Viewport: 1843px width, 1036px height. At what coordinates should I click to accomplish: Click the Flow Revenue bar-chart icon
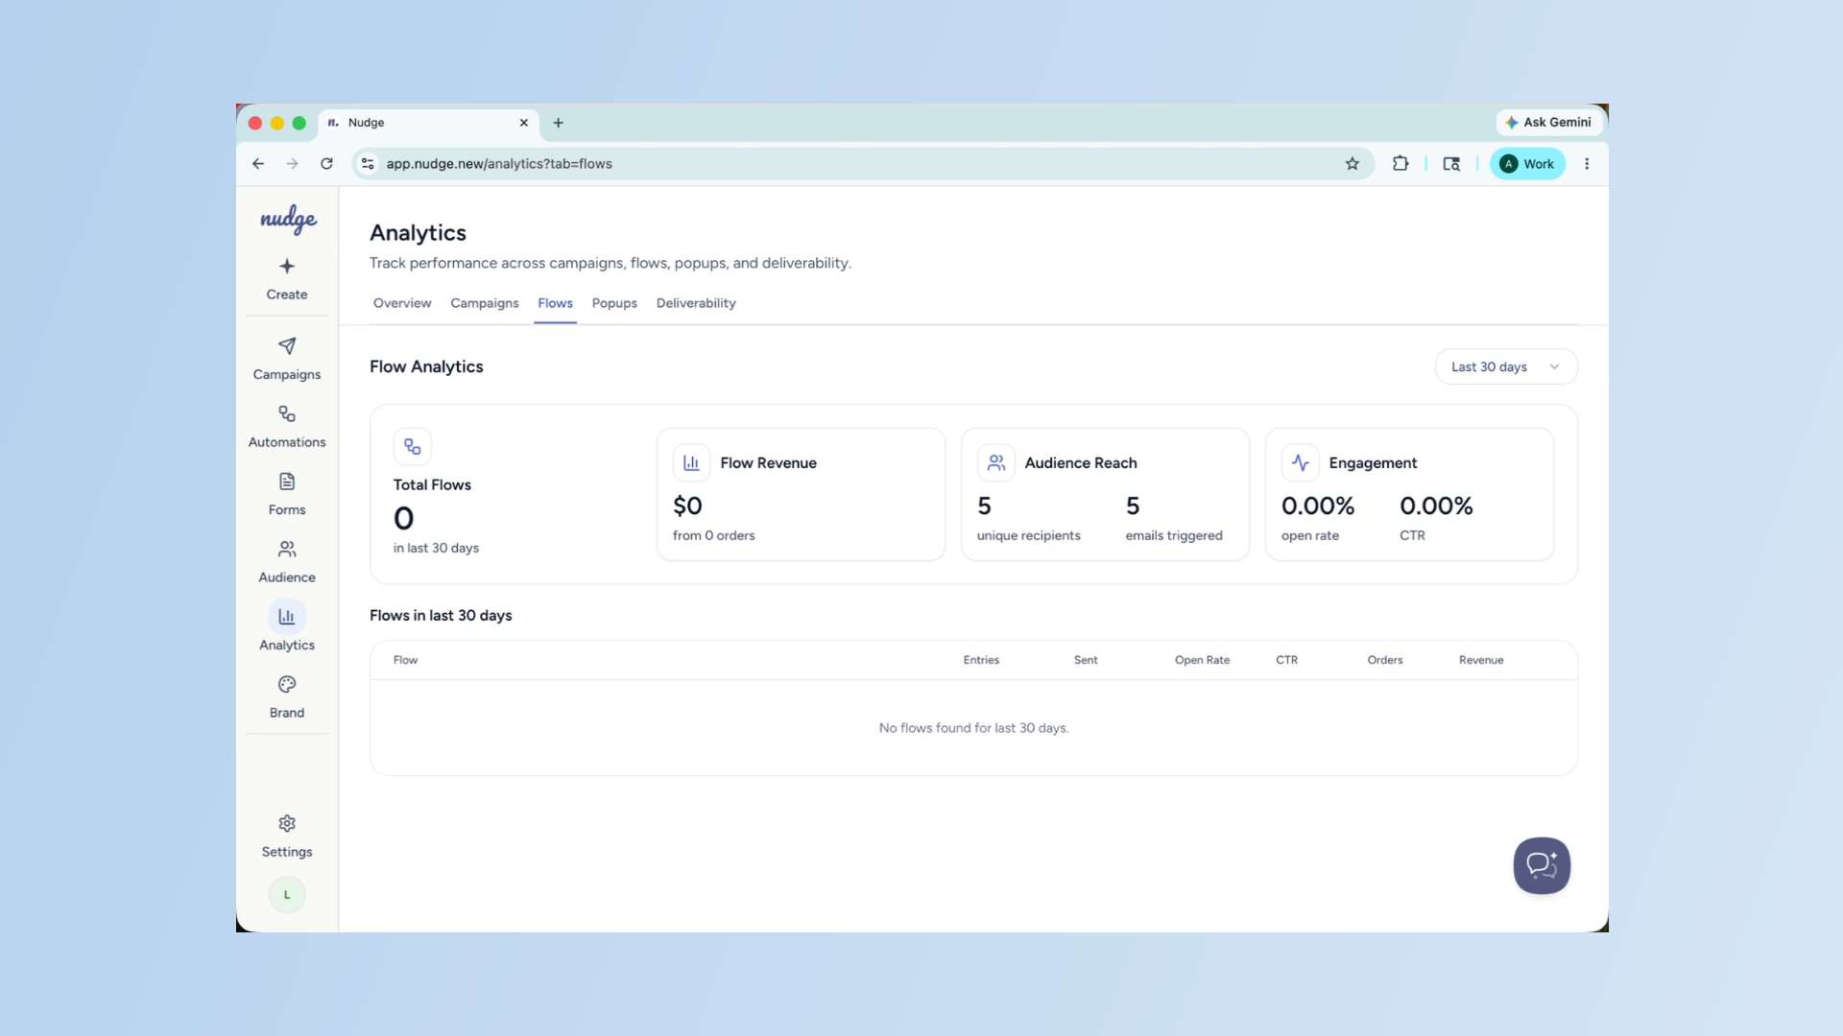pyautogui.click(x=691, y=463)
